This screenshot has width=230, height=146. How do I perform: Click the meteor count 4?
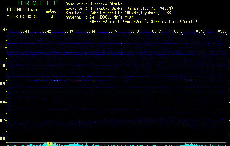[52, 17]
